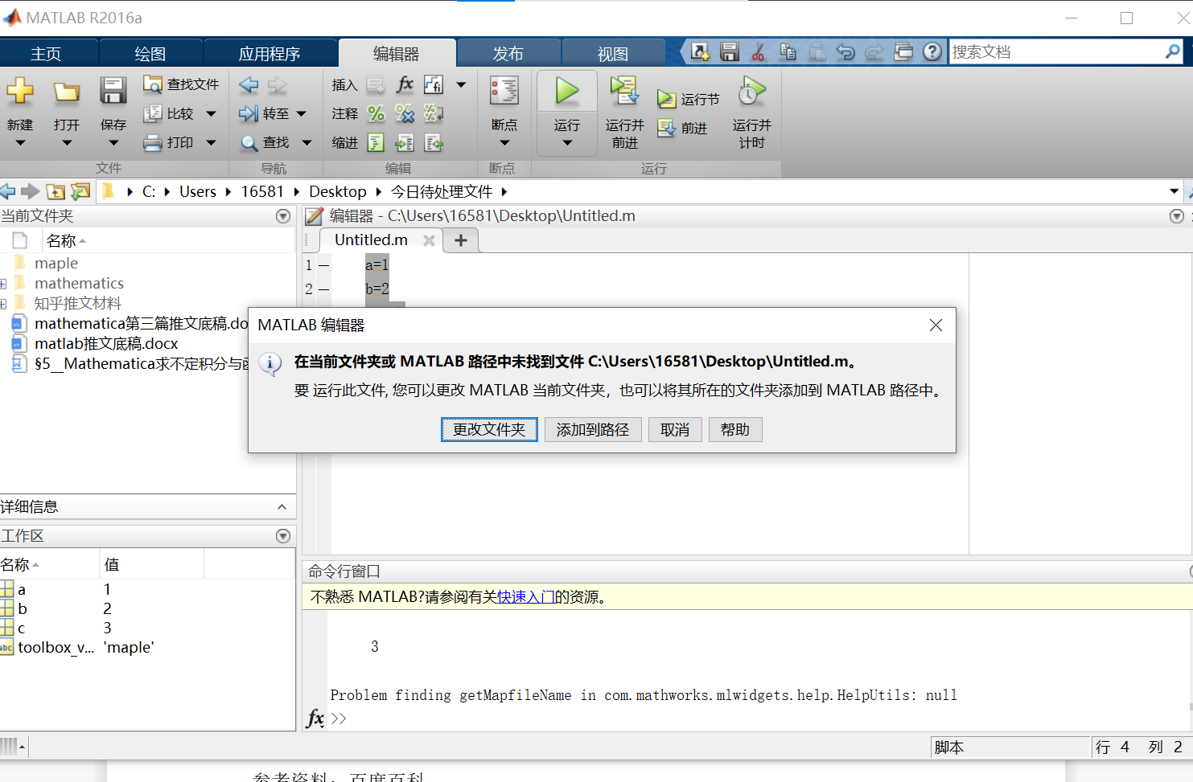Click the New file plus icon

(20, 91)
